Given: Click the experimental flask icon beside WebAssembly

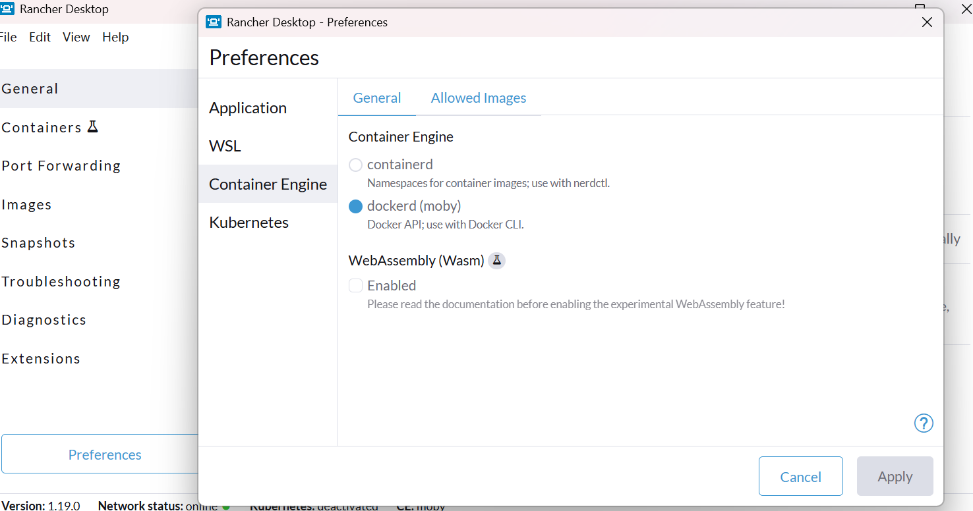Looking at the screenshot, I should [x=497, y=261].
